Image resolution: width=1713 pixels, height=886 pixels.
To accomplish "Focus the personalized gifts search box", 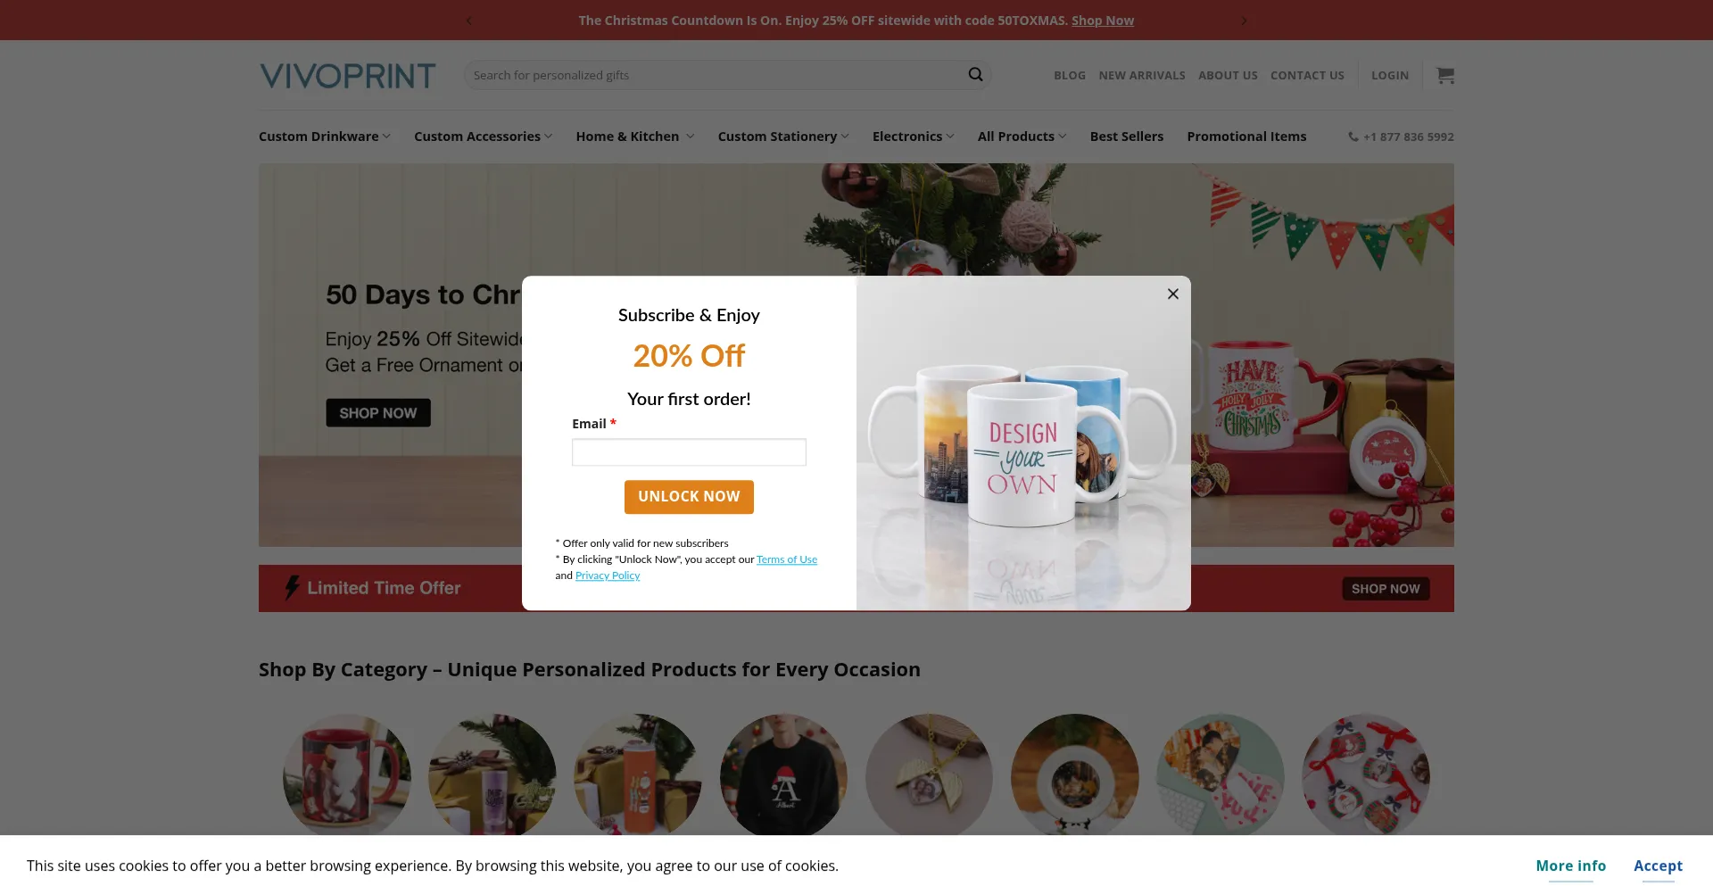I will tap(714, 75).
